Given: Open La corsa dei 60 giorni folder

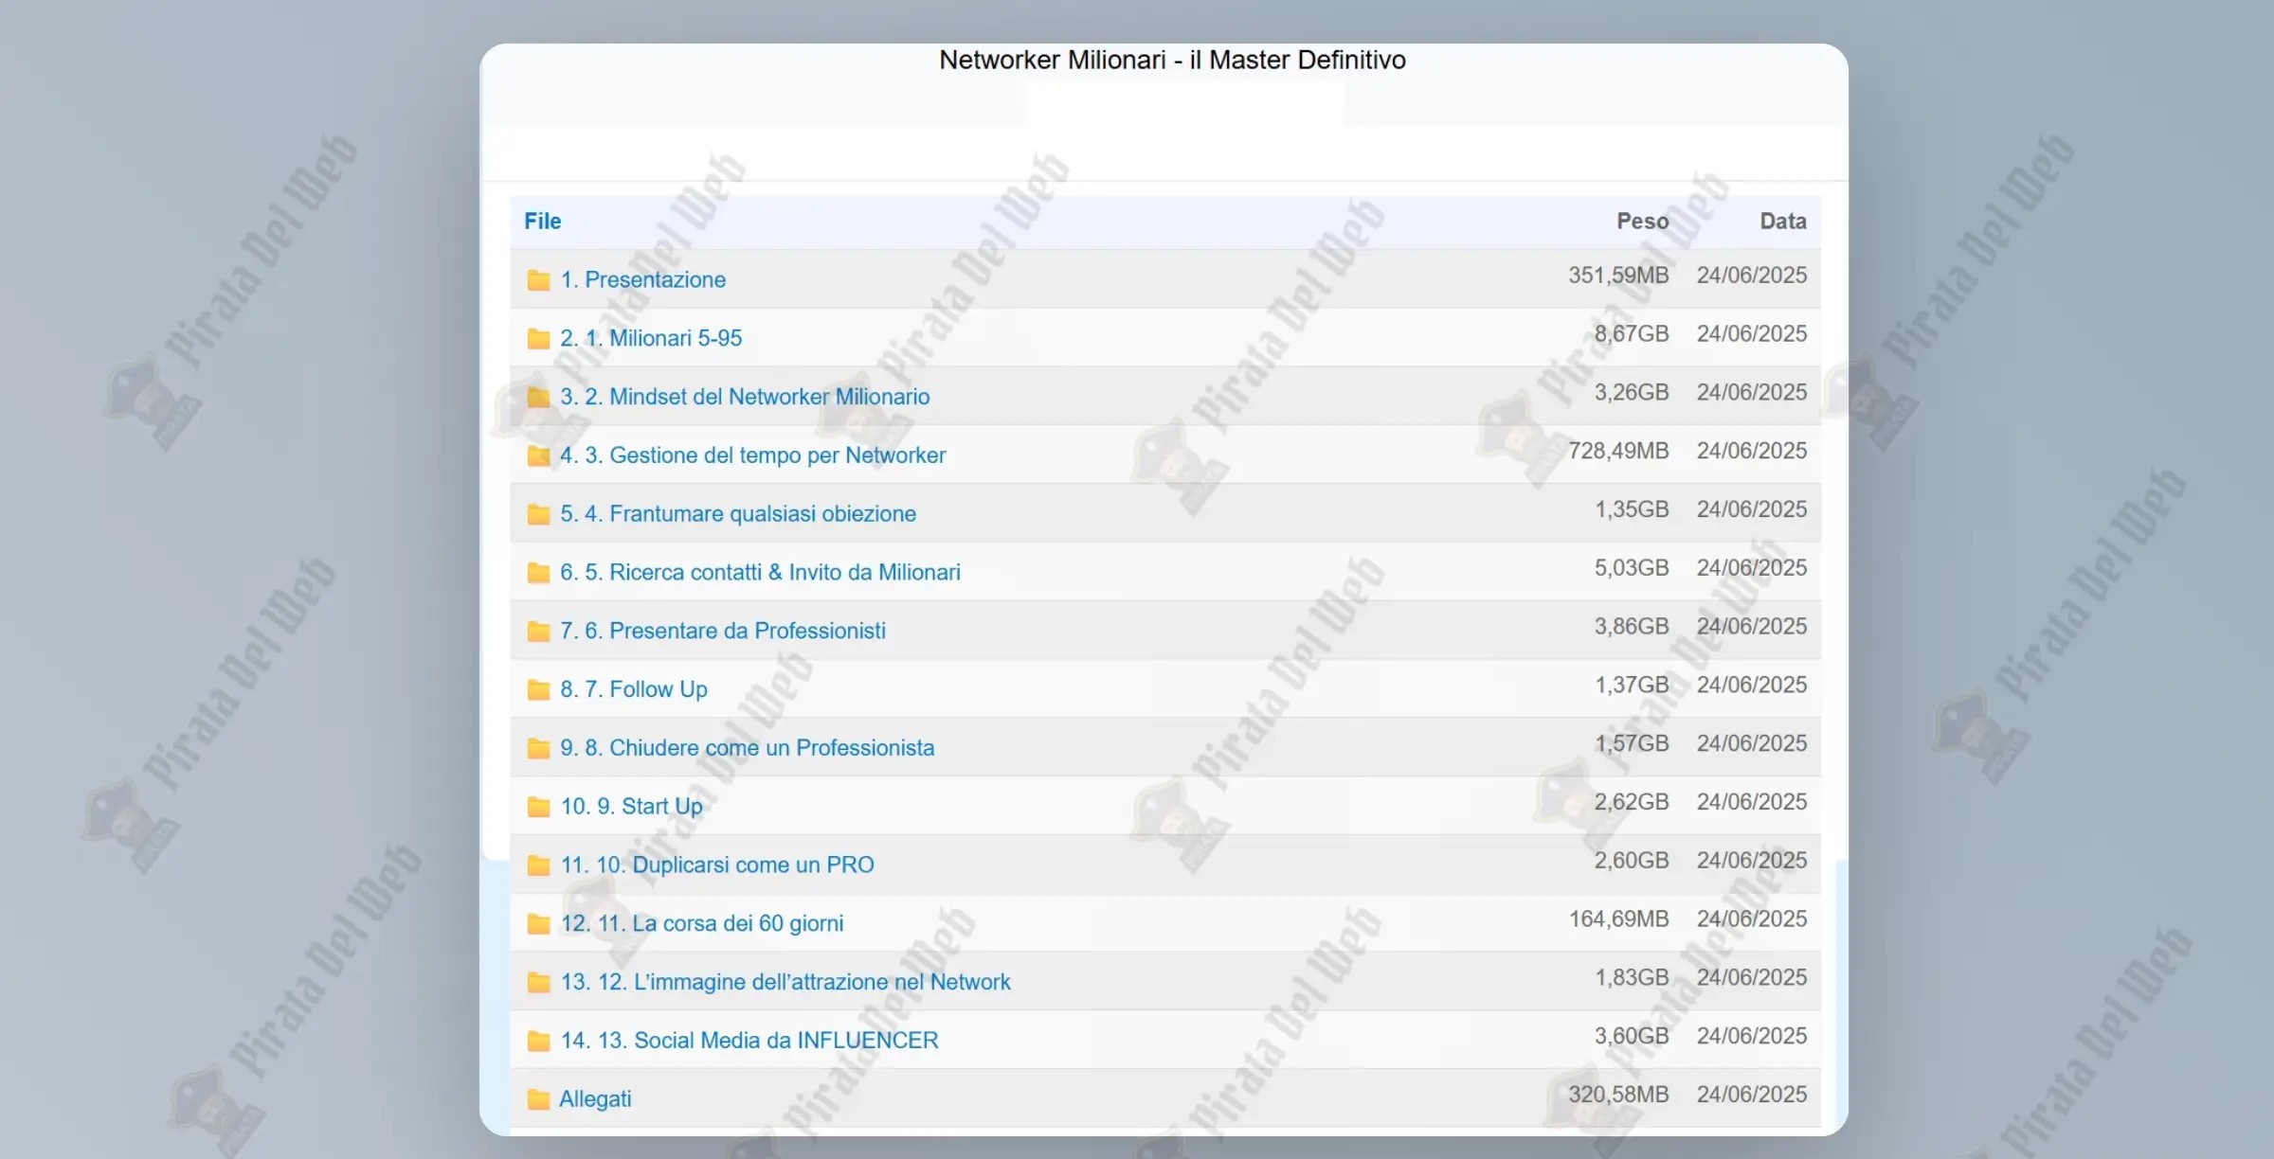Looking at the screenshot, I should pyautogui.click(x=702, y=924).
